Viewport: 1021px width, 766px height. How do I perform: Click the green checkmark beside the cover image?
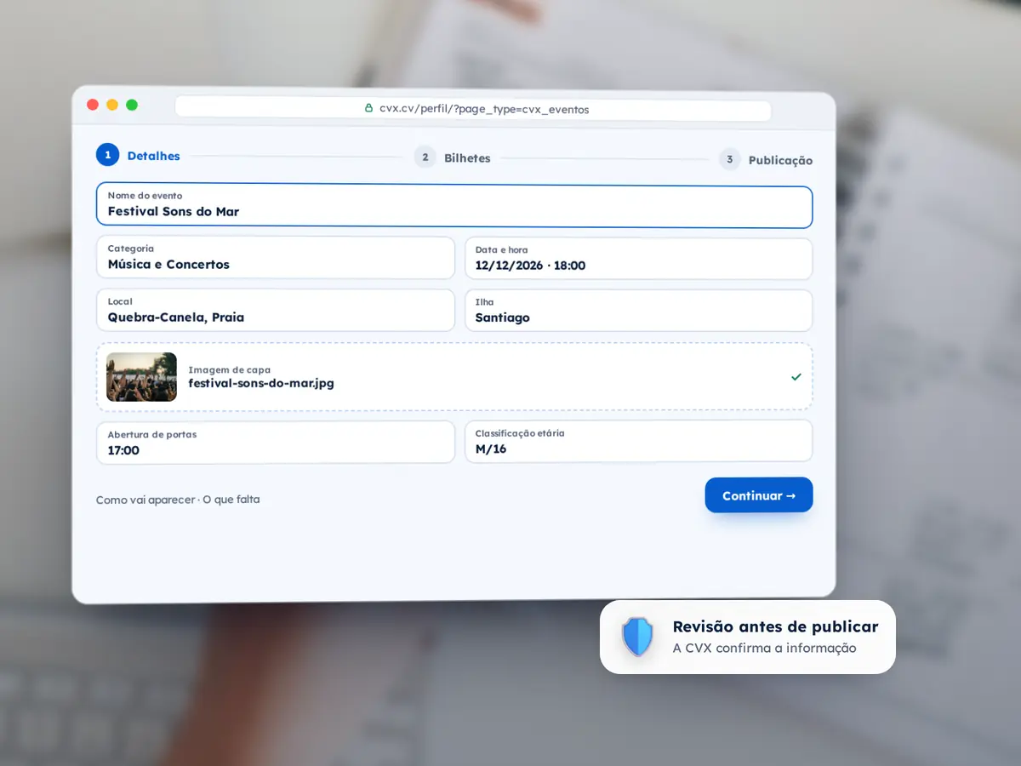tap(796, 377)
